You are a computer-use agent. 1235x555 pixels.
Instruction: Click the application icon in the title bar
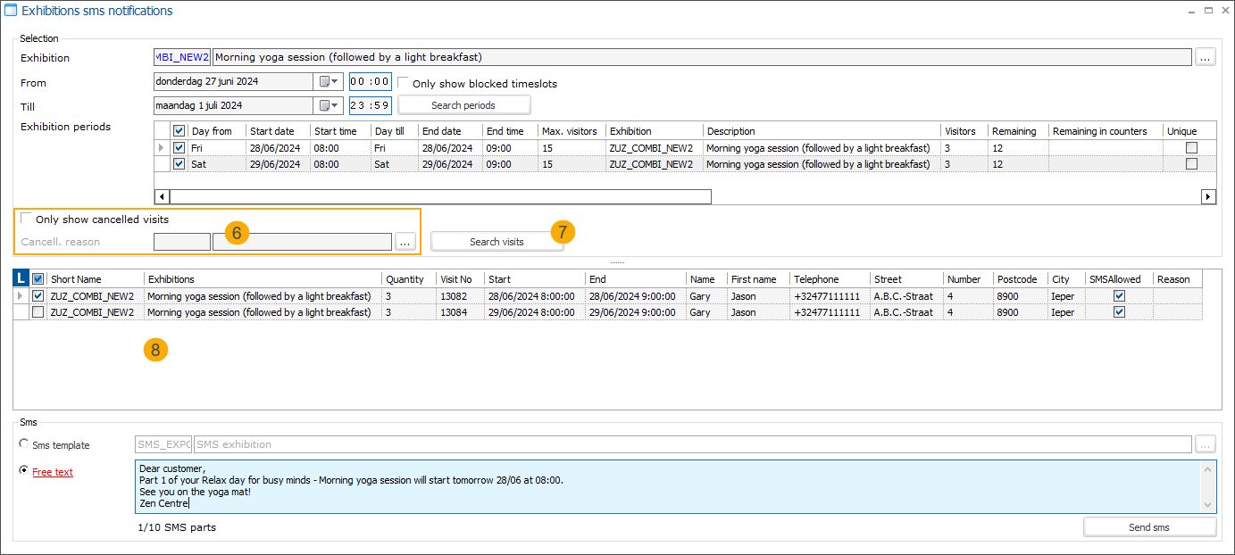(11, 10)
